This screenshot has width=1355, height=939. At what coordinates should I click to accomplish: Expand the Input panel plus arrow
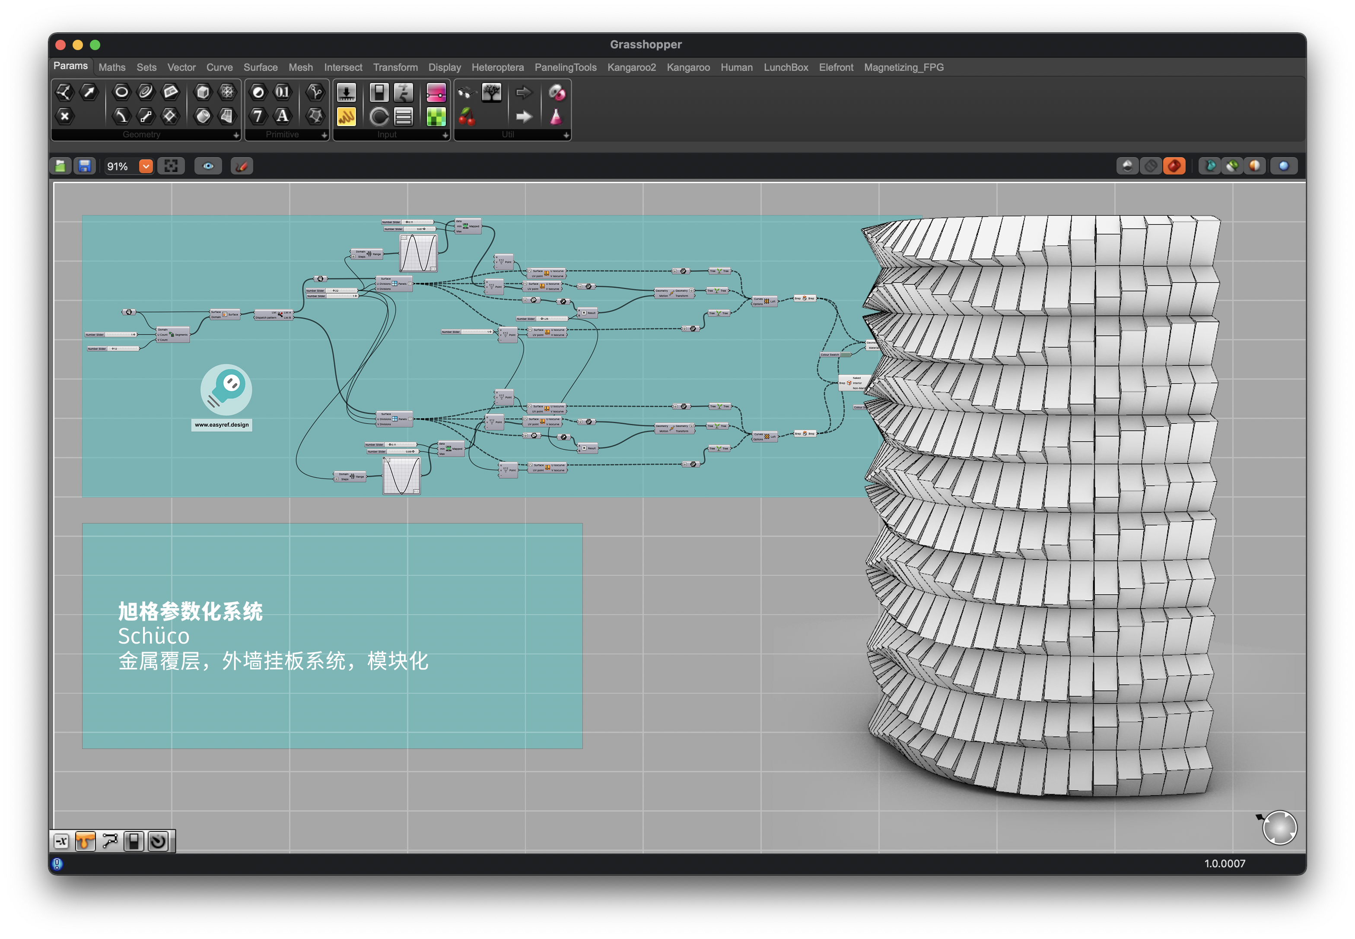(x=445, y=135)
